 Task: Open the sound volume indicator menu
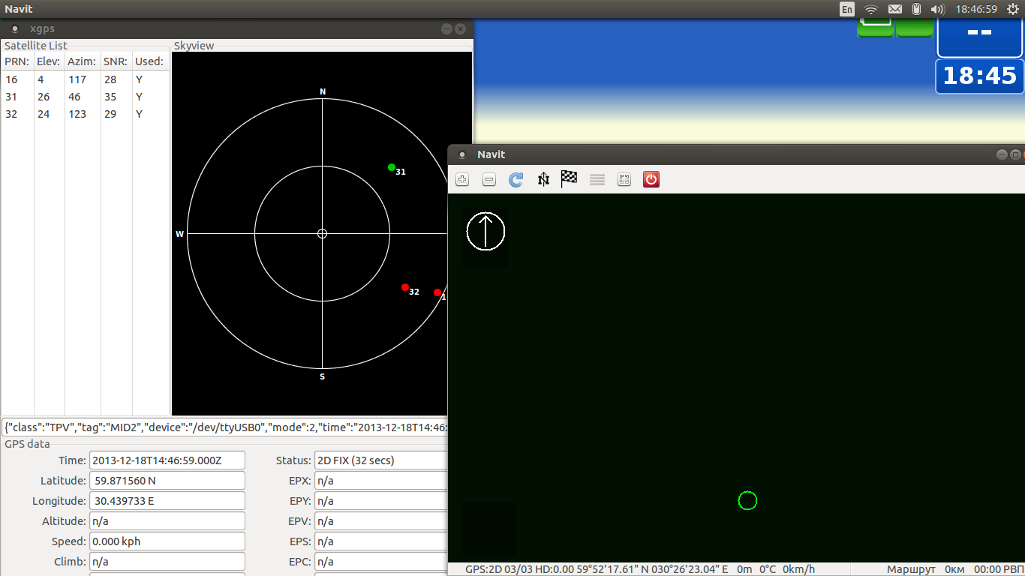[x=936, y=9]
